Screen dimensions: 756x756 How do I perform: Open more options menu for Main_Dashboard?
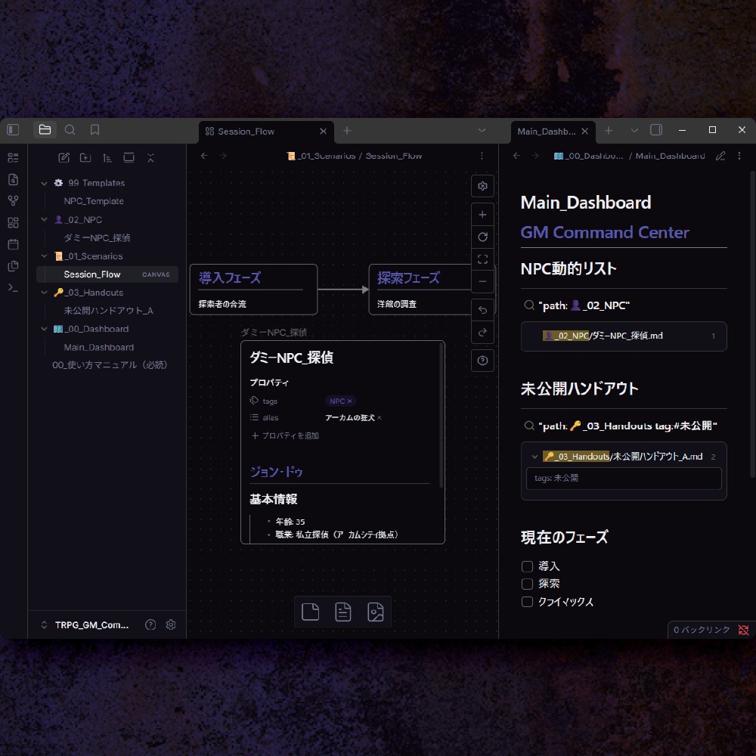(739, 156)
